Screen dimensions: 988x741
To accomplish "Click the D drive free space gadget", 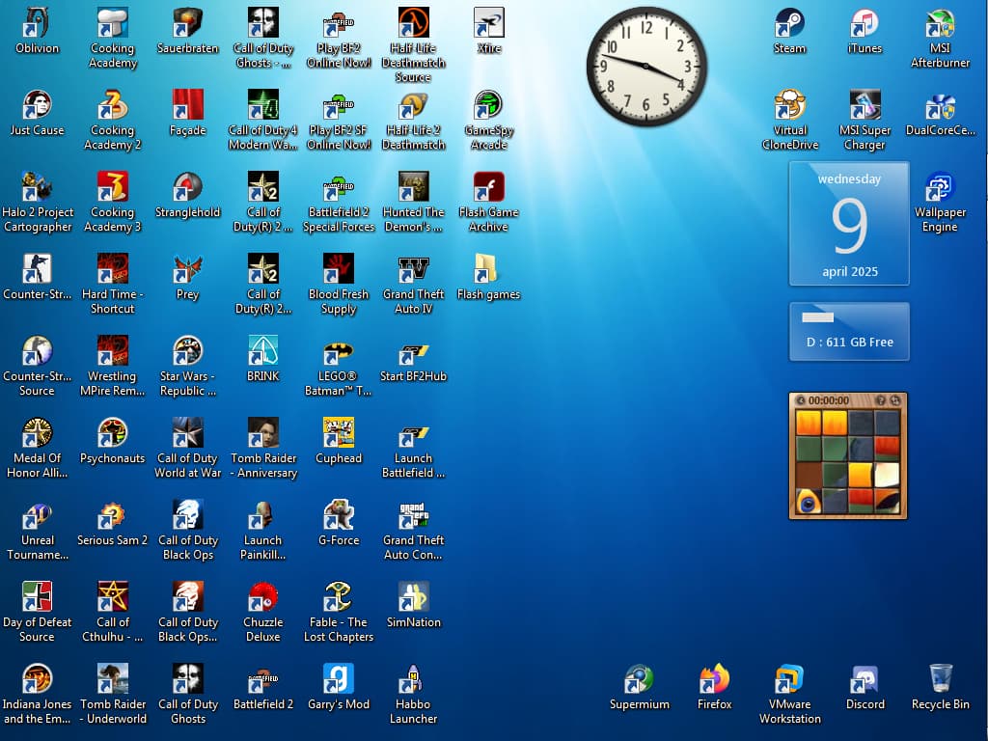I will (x=849, y=332).
